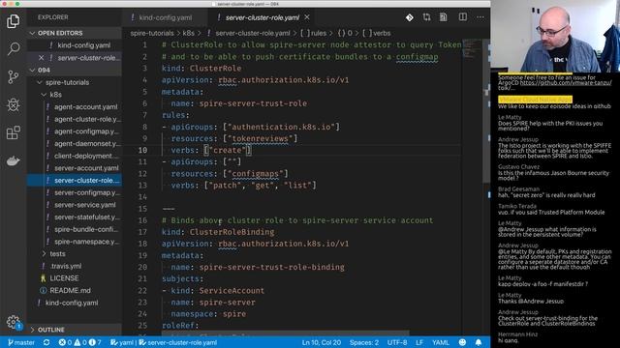This screenshot has width=620, height=348.
Task: Change the YAML language mode
Action: pyautogui.click(x=441, y=342)
